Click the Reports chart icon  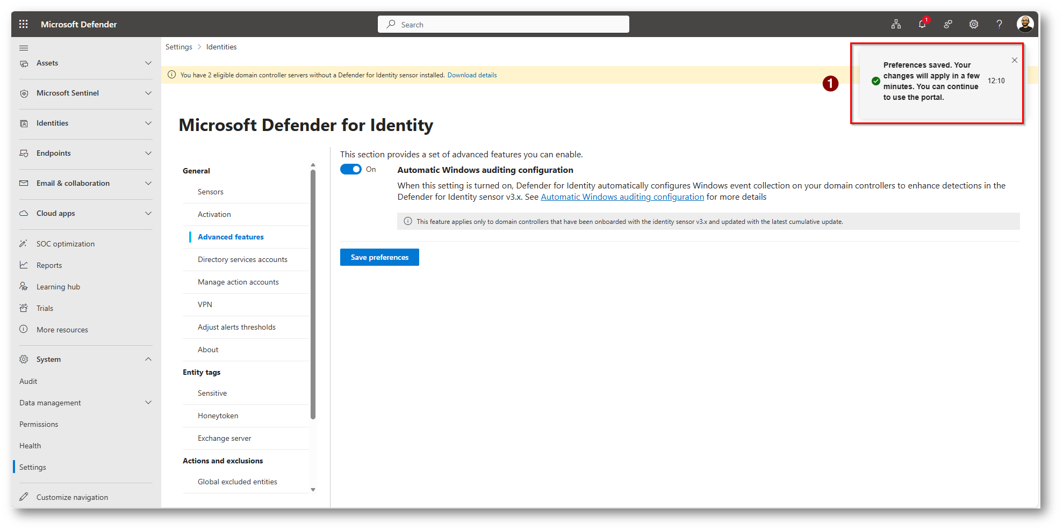point(24,265)
